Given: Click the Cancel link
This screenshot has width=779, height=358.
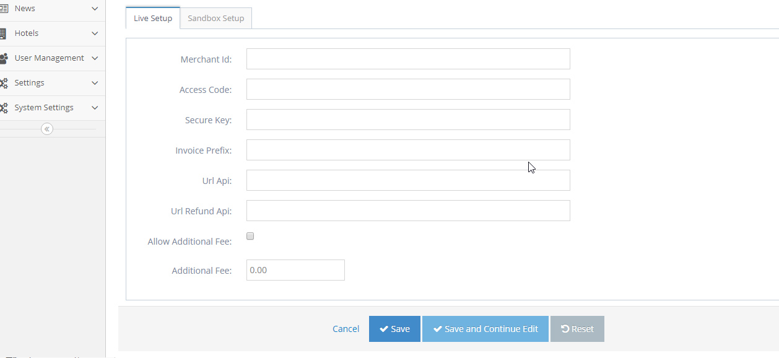Looking at the screenshot, I should coord(346,328).
